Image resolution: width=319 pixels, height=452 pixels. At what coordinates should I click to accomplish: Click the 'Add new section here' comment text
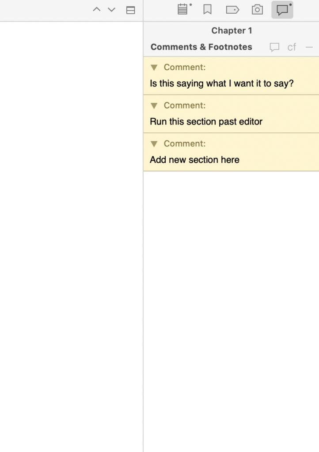[194, 160]
